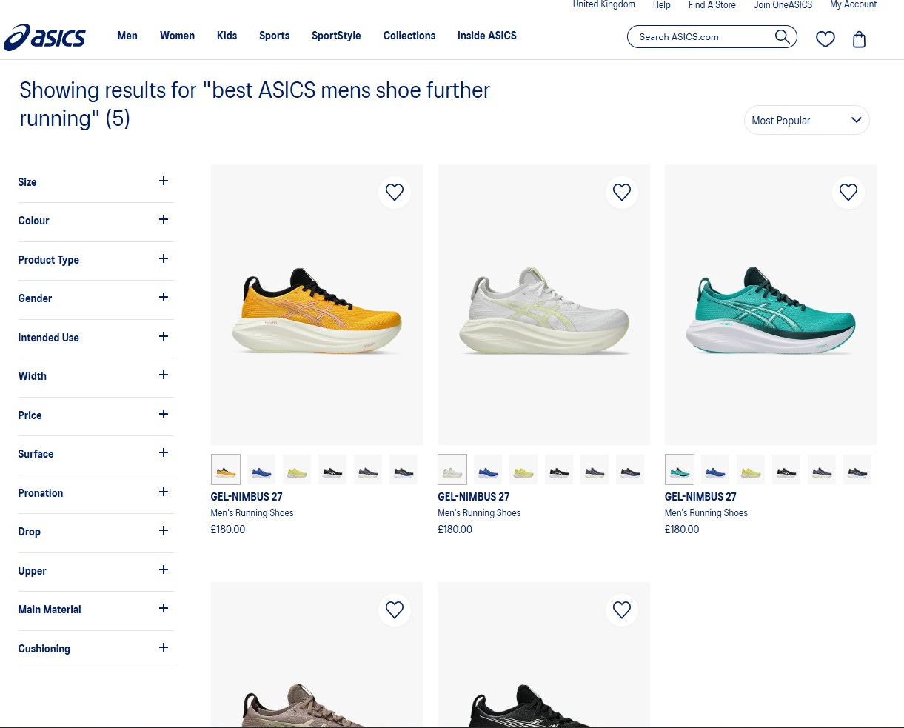The image size is (904, 728).
Task: Expand the Drop filter
Action: point(96,532)
